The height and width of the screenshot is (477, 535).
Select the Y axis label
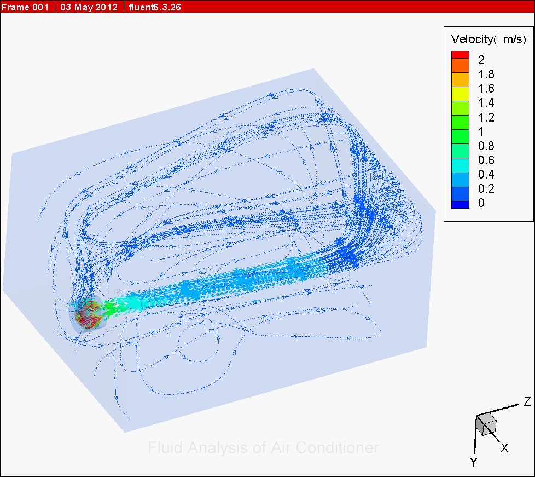(473, 463)
